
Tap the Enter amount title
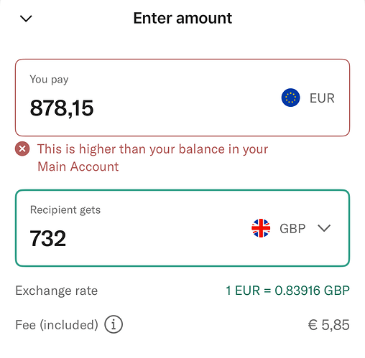tap(182, 18)
